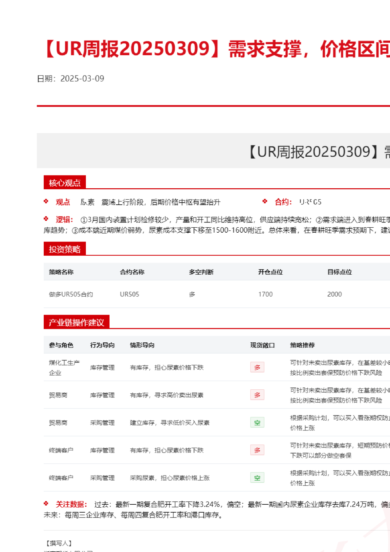Select the 产业链操作建议 section header

pyautogui.click(x=76, y=322)
